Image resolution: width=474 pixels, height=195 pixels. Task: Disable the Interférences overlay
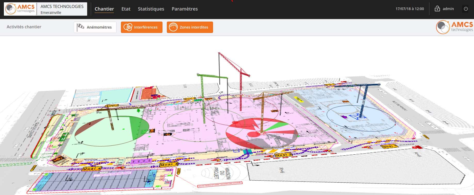click(142, 27)
